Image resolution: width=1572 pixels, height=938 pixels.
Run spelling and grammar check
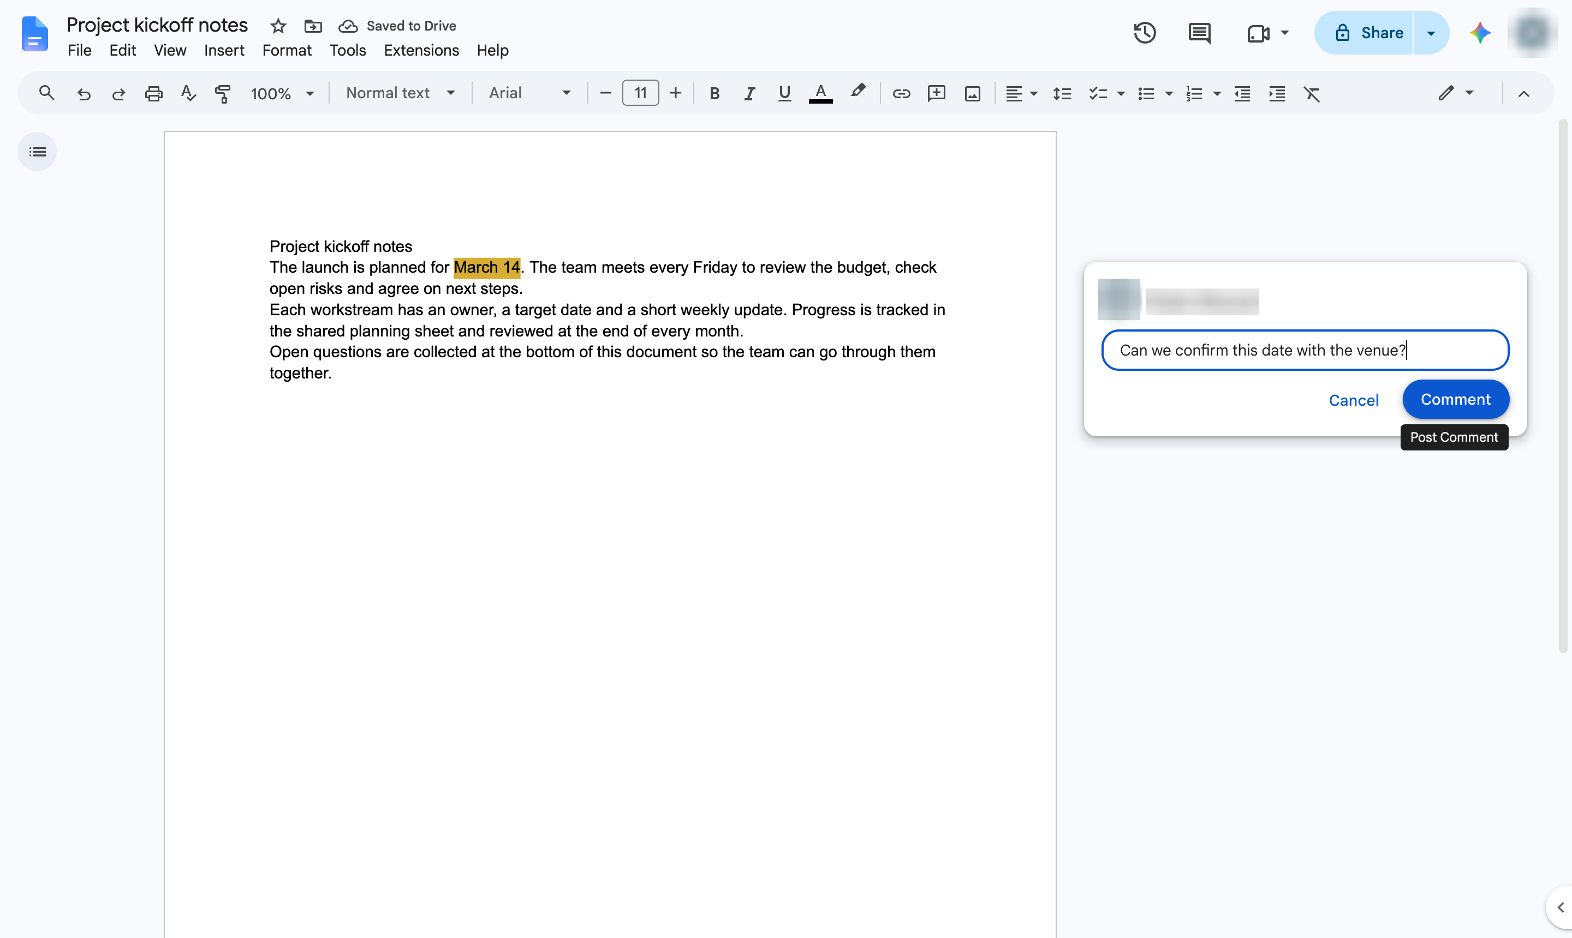point(188,94)
